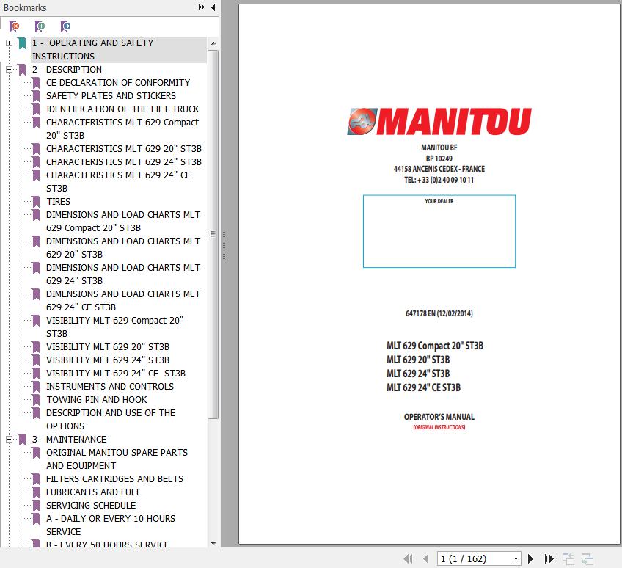Open VISIBILITY MLT 629 Compact 20" ST3B
This screenshot has width=622, height=568.
coord(115,327)
